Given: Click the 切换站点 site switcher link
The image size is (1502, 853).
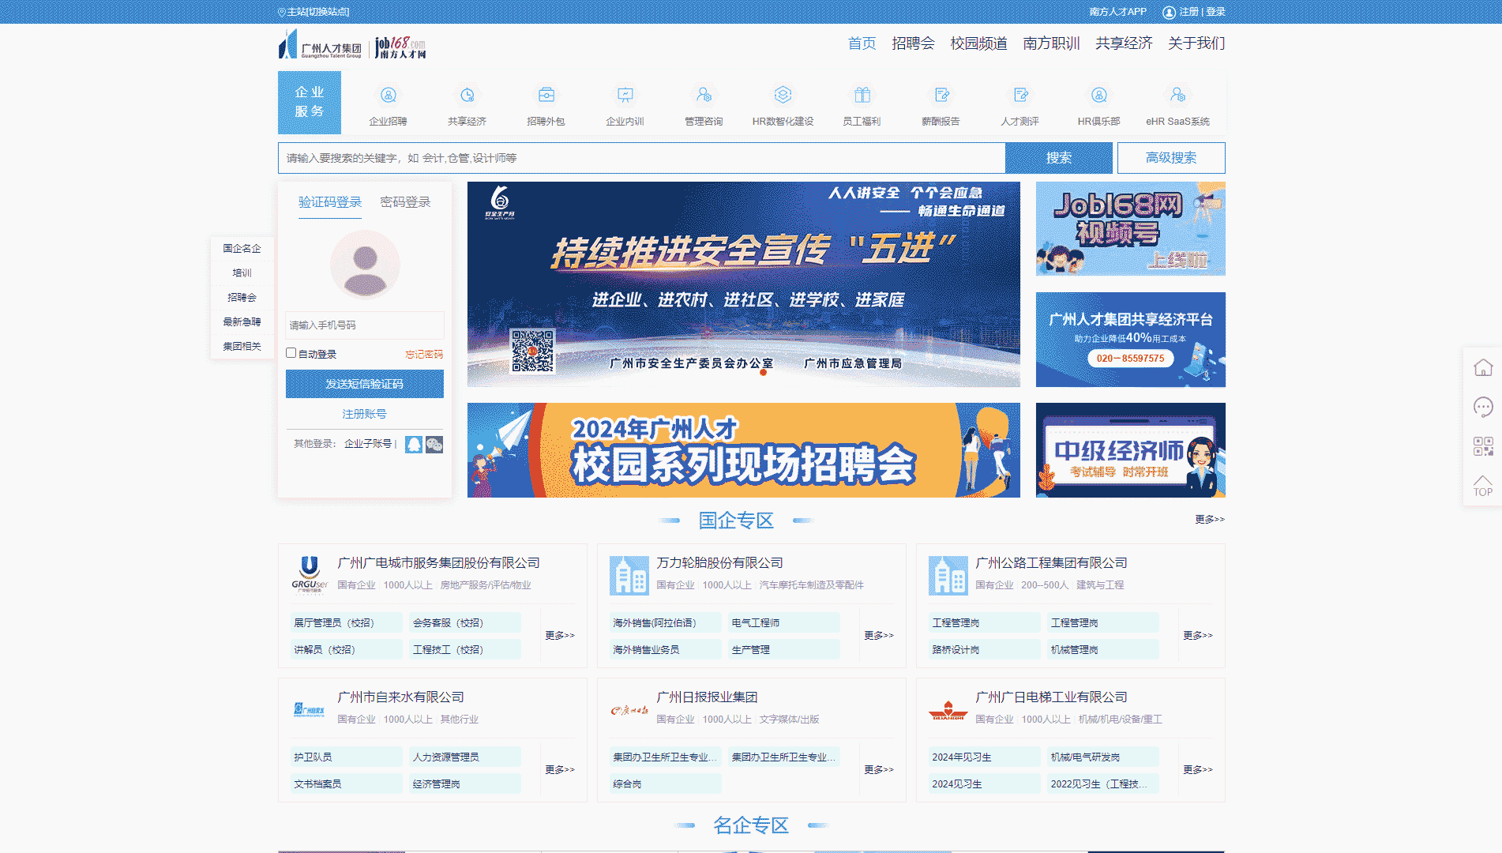Looking at the screenshot, I should [329, 12].
